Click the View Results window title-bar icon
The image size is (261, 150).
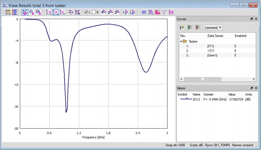click(x=5, y=5)
